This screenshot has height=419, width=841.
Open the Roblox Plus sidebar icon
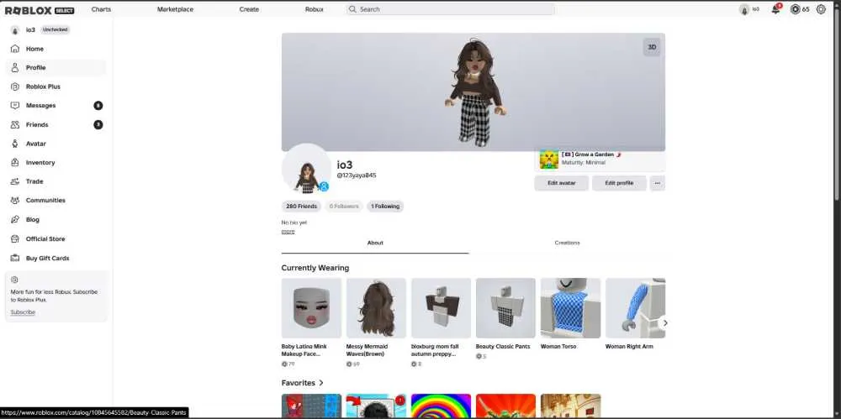coord(15,86)
